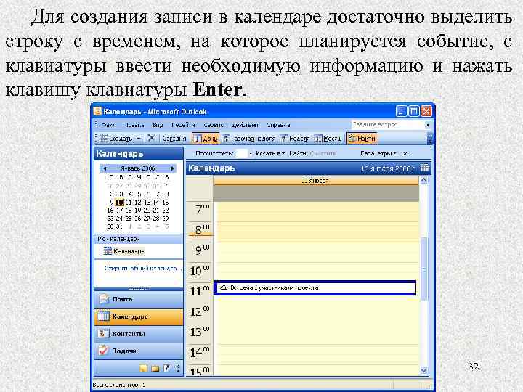
Task: Open the Правка menu
Action: [x=134, y=125]
